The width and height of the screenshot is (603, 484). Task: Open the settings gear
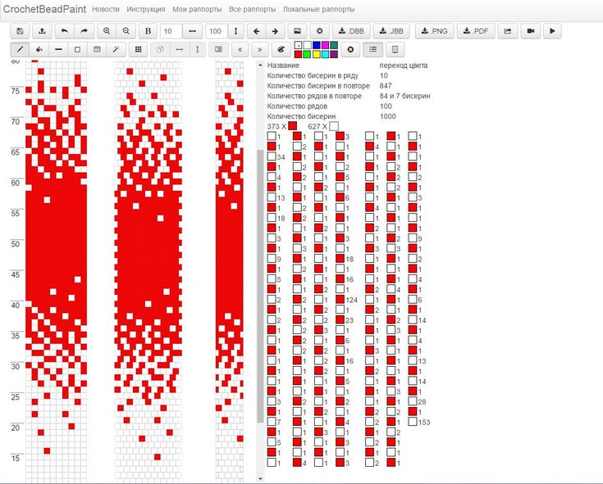tap(320, 31)
